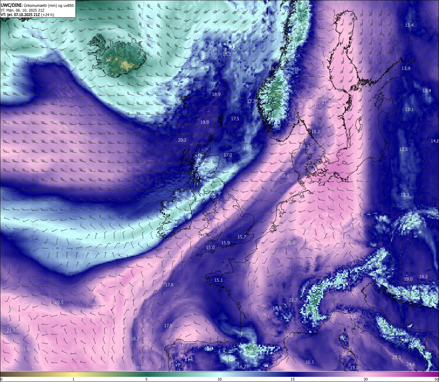Click the colorbar tick label 1

(x=73, y=379)
